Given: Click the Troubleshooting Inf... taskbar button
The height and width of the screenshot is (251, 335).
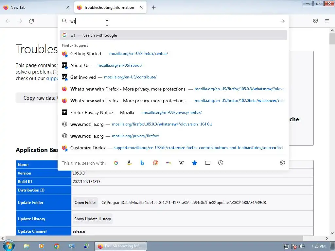Looking at the screenshot, I should tap(121, 246).
